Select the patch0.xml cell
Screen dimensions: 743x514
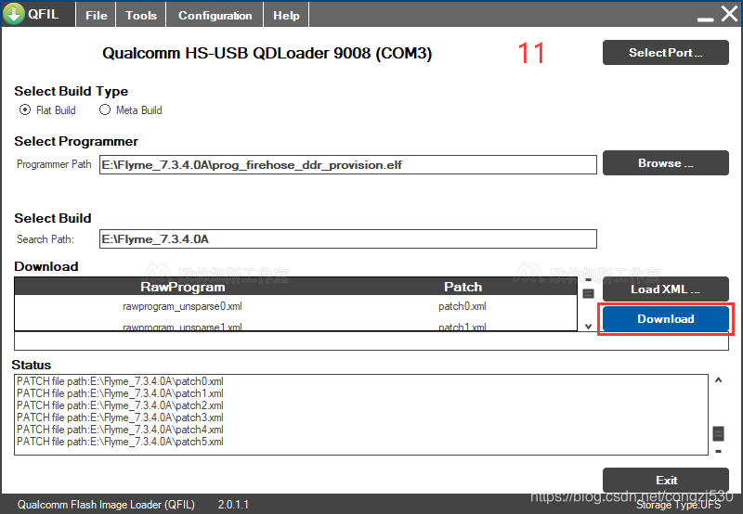coord(462,306)
